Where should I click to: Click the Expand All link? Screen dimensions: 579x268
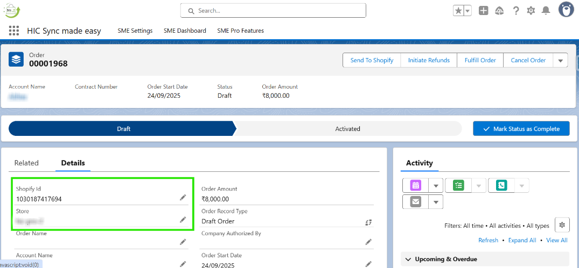522,241
